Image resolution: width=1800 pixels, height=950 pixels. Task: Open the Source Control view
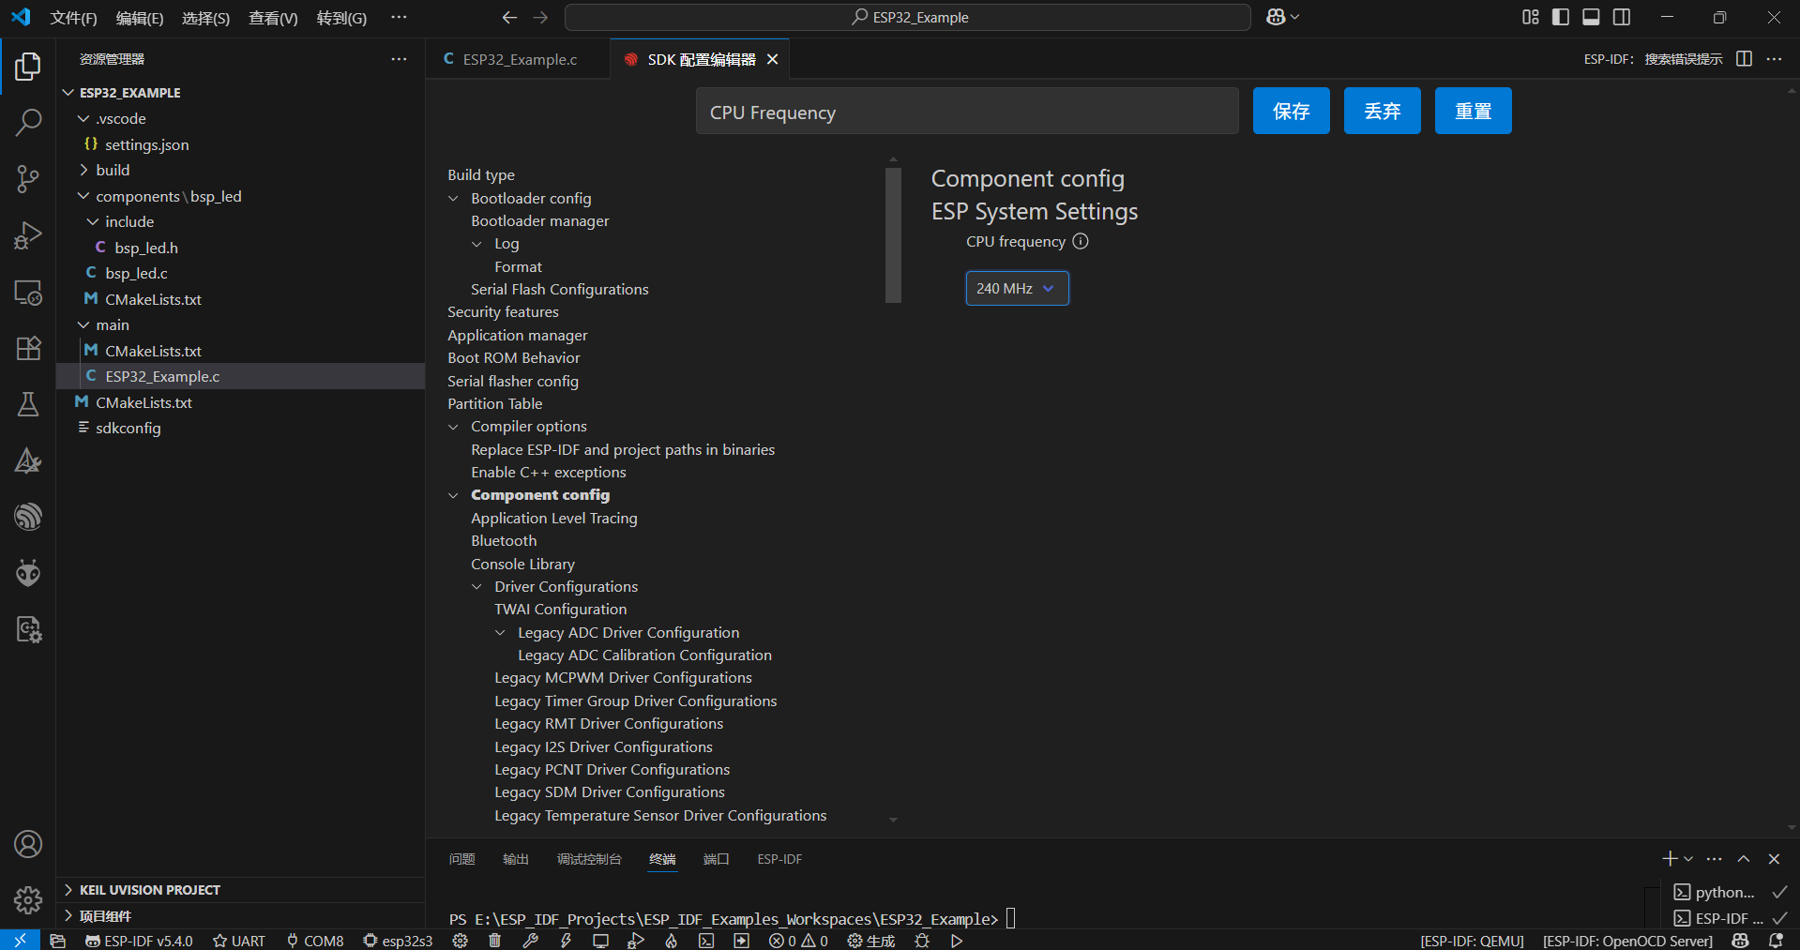pos(28,179)
